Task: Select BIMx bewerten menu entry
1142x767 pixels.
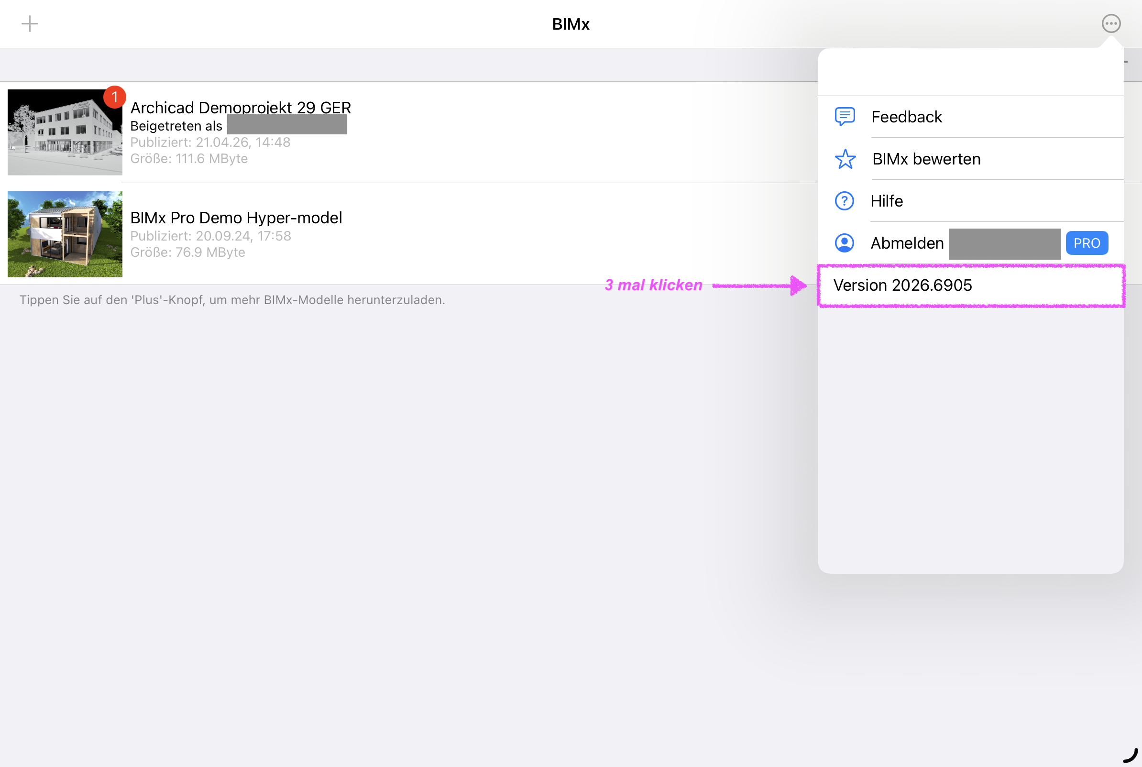Action: 970,159
